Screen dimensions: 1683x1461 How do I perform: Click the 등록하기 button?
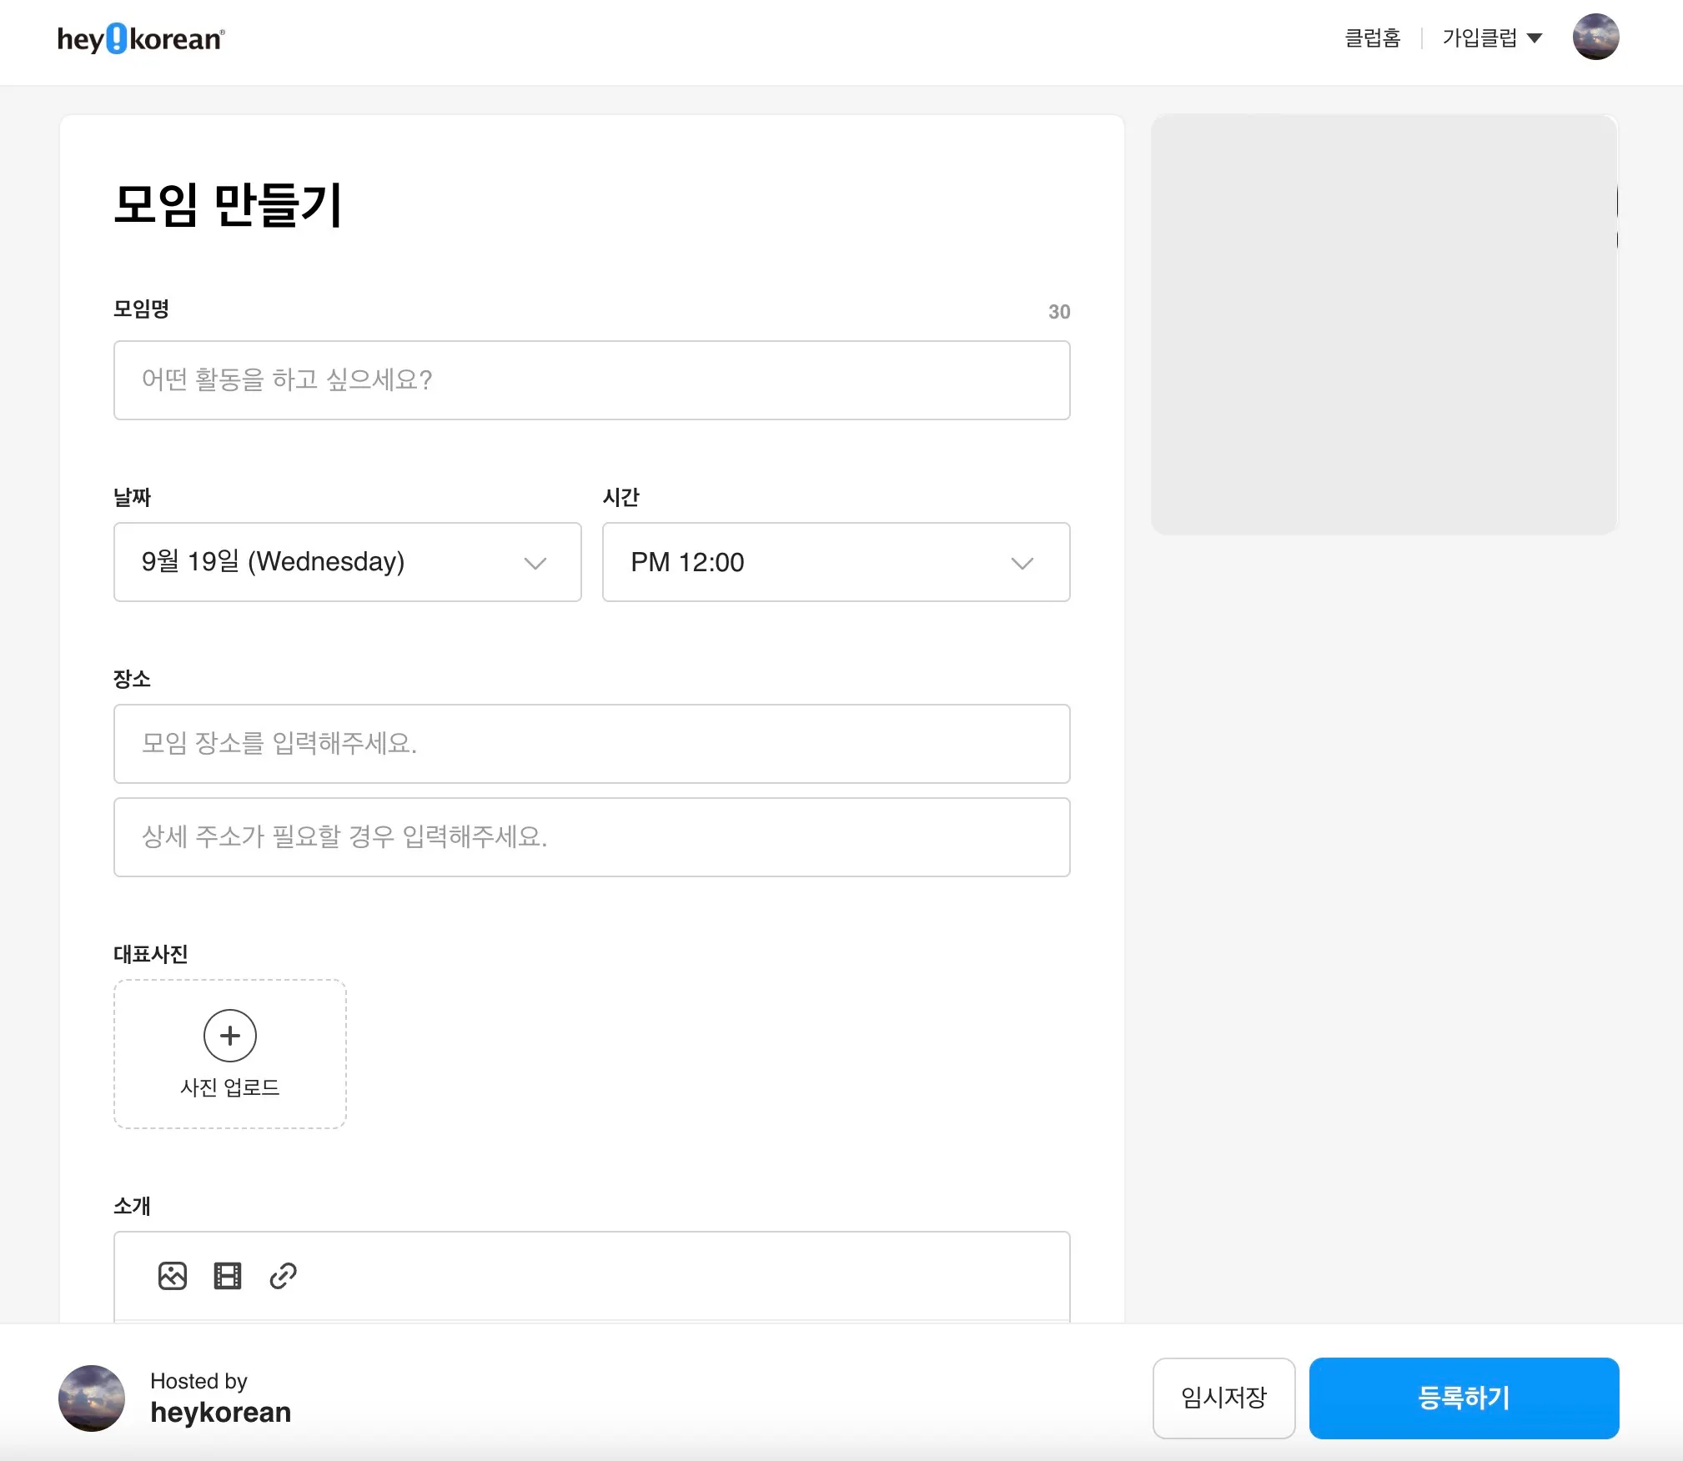pyautogui.click(x=1463, y=1398)
